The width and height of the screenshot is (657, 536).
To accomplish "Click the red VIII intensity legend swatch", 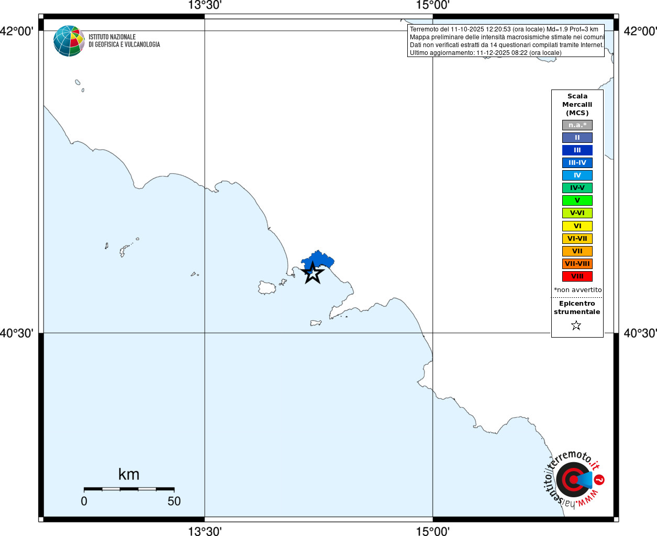I will click(577, 276).
